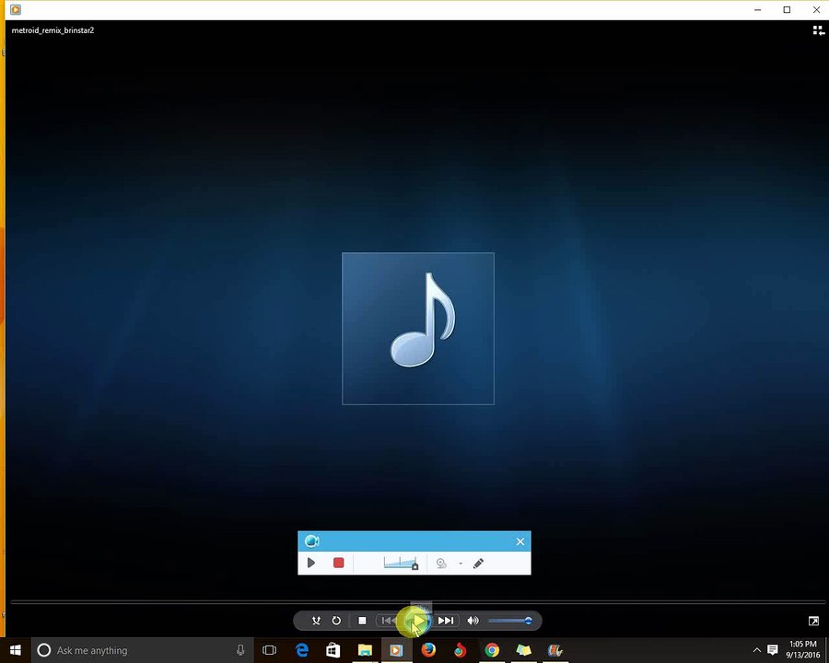Toggle the webcam icon in recorder
The height and width of the screenshot is (663, 829).
(441, 563)
